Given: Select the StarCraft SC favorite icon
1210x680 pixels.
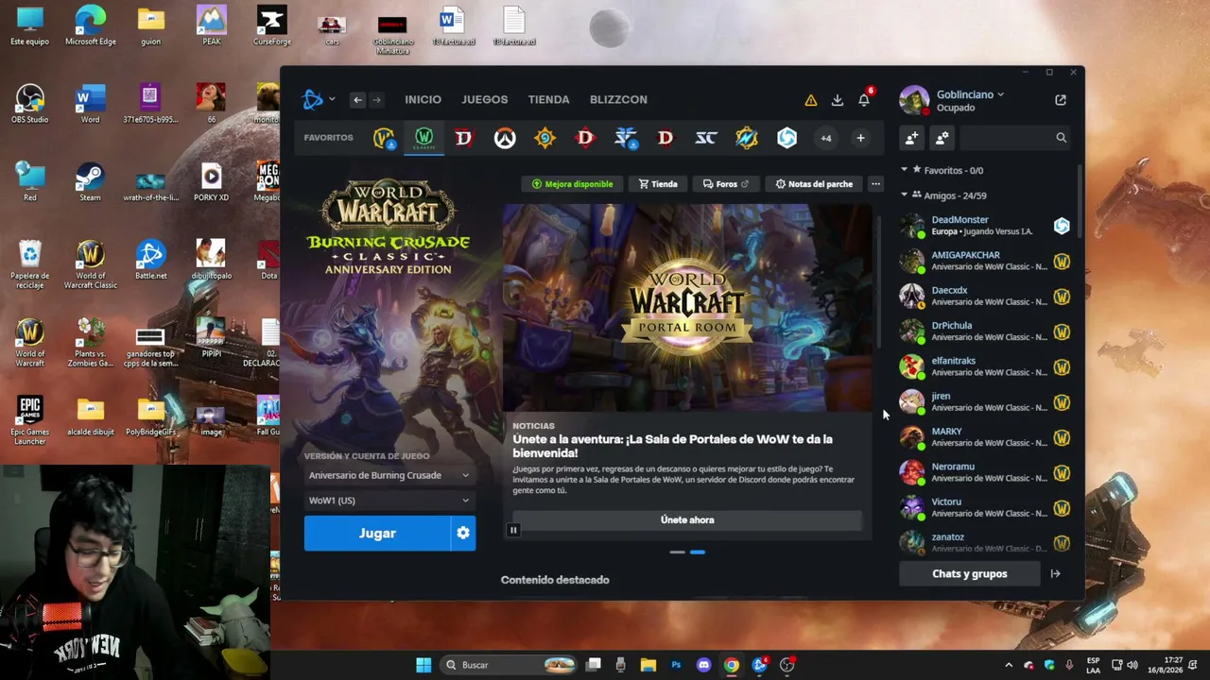Looking at the screenshot, I should tap(705, 139).
